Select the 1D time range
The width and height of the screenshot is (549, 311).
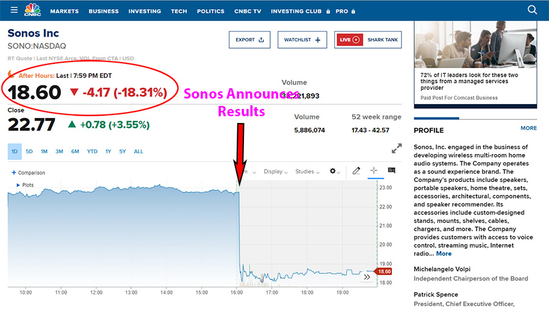pos(15,152)
